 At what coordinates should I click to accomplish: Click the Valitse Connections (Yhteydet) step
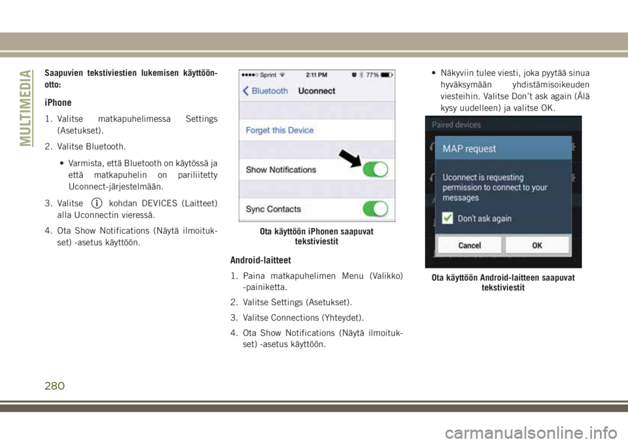click(297, 318)
